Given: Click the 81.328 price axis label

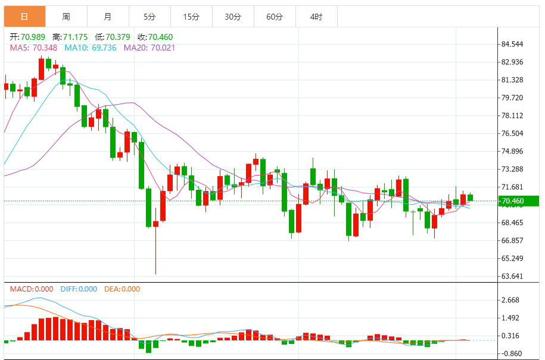Looking at the screenshot, I should tap(512, 80).
